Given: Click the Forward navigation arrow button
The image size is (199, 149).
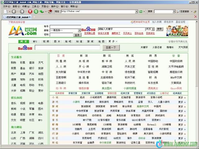Looking at the screenshot, I should click(22, 11).
